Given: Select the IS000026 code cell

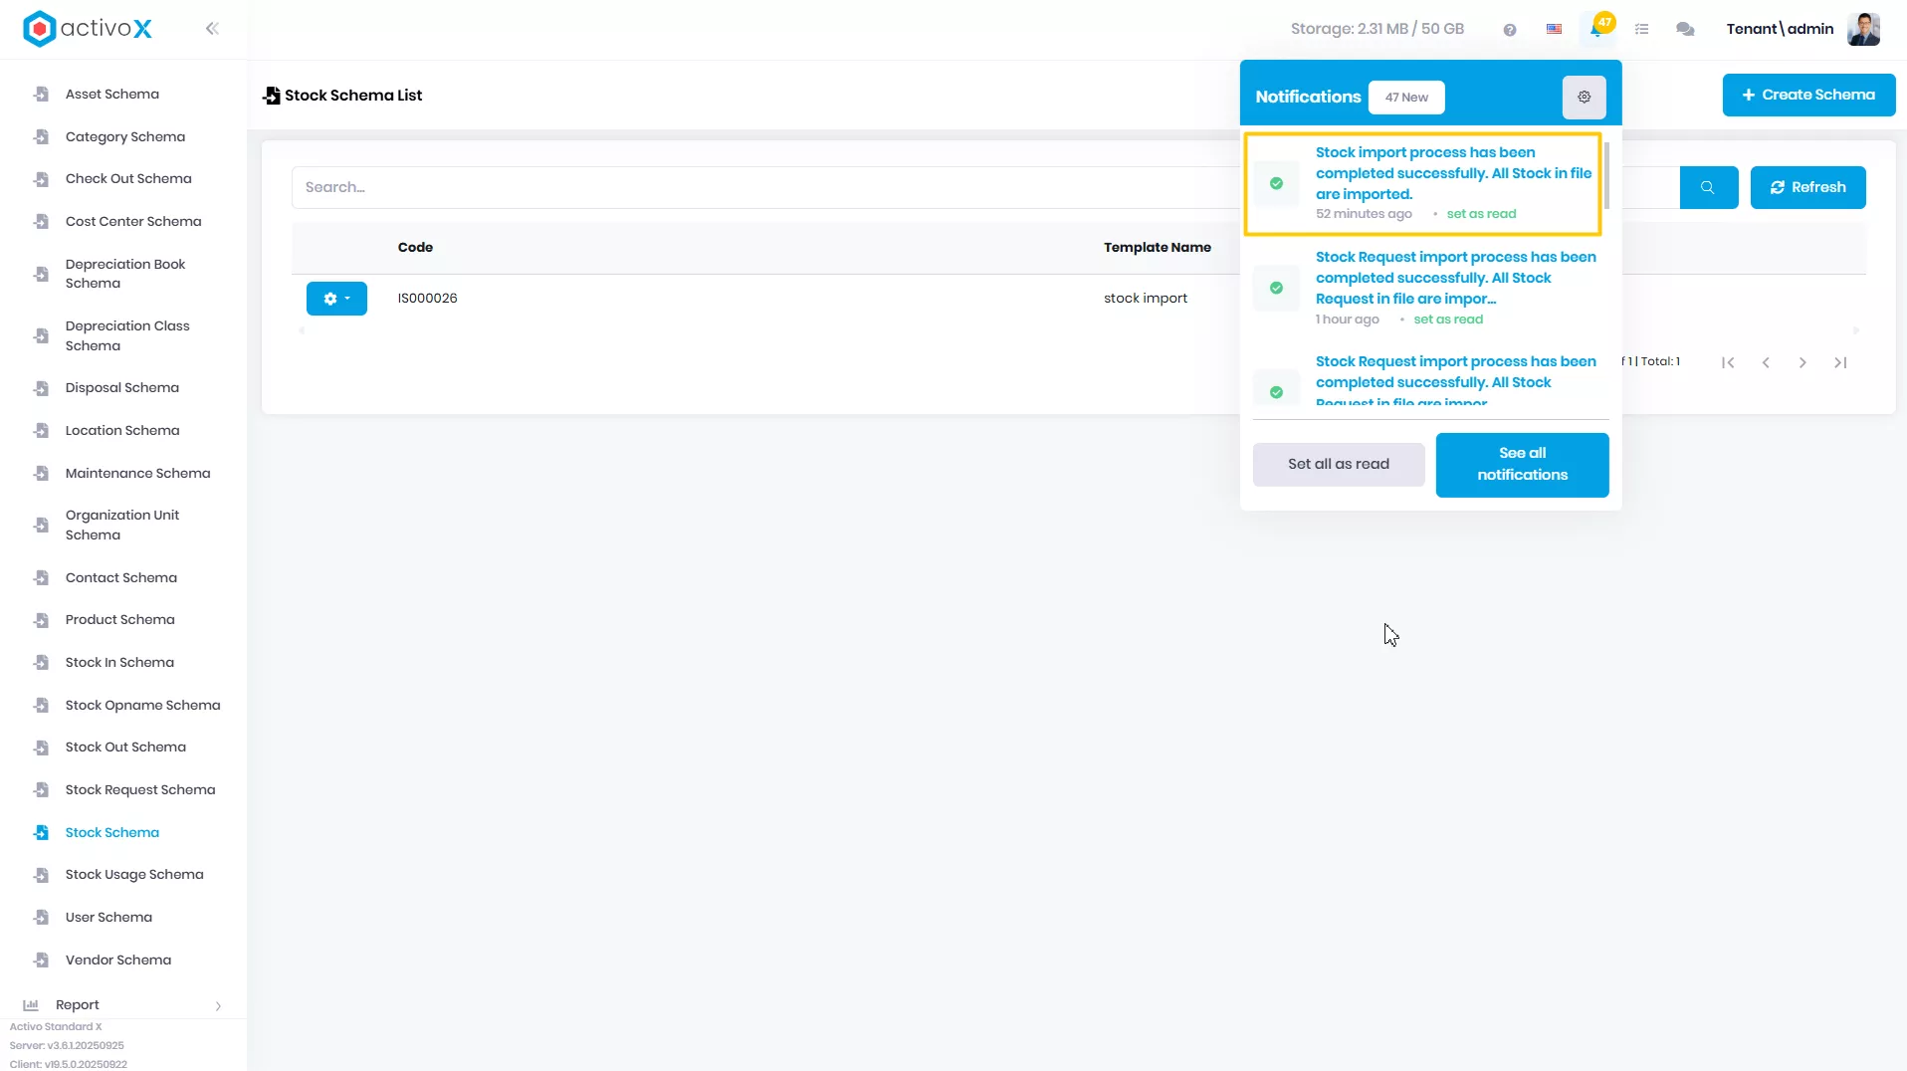Looking at the screenshot, I should tap(427, 299).
